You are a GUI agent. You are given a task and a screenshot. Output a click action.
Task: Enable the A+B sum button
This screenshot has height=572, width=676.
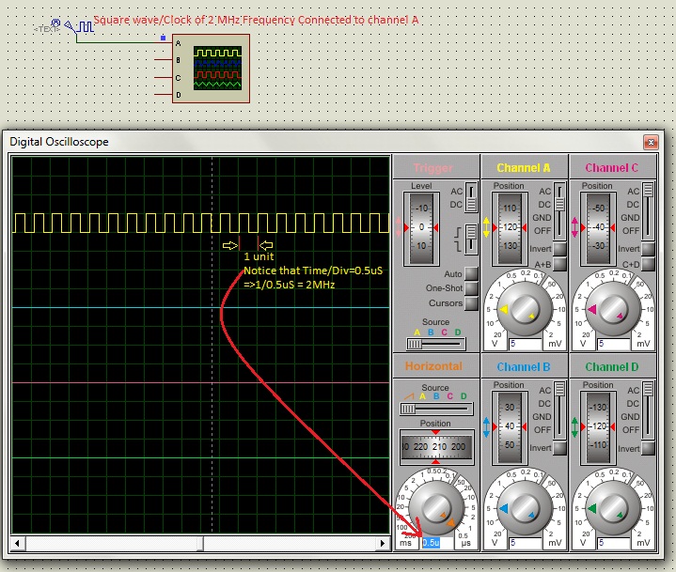pyautogui.click(x=559, y=264)
